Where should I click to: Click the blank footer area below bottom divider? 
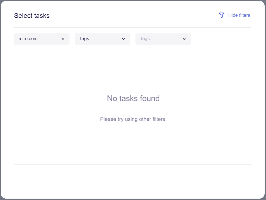(133, 181)
